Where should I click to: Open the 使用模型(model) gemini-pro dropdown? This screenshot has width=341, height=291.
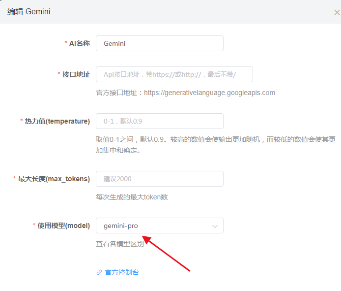pyautogui.click(x=160, y=226)
